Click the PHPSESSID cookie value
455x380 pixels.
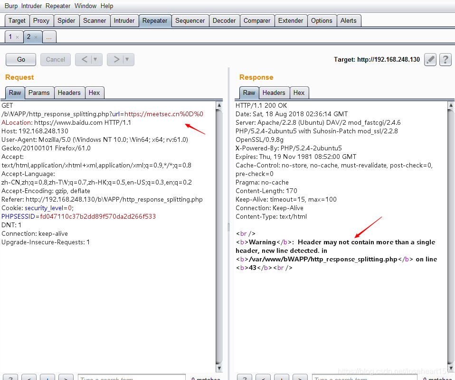(x=98, y=216)
